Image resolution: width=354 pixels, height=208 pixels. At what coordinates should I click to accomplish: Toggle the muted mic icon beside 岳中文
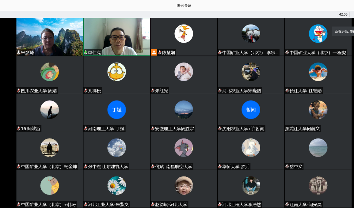tap(287, 167)
